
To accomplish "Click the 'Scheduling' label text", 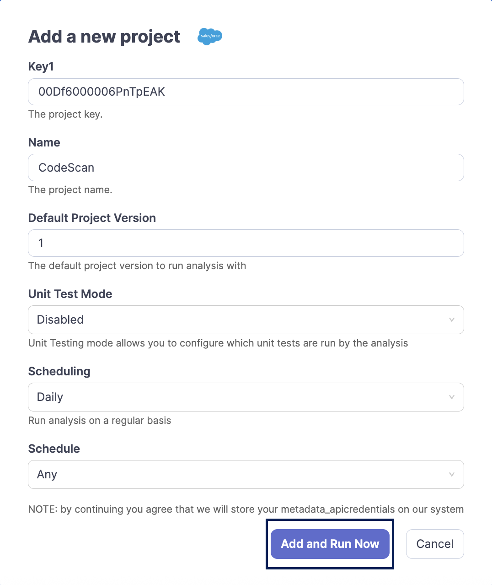I will [x=59, y=371].
